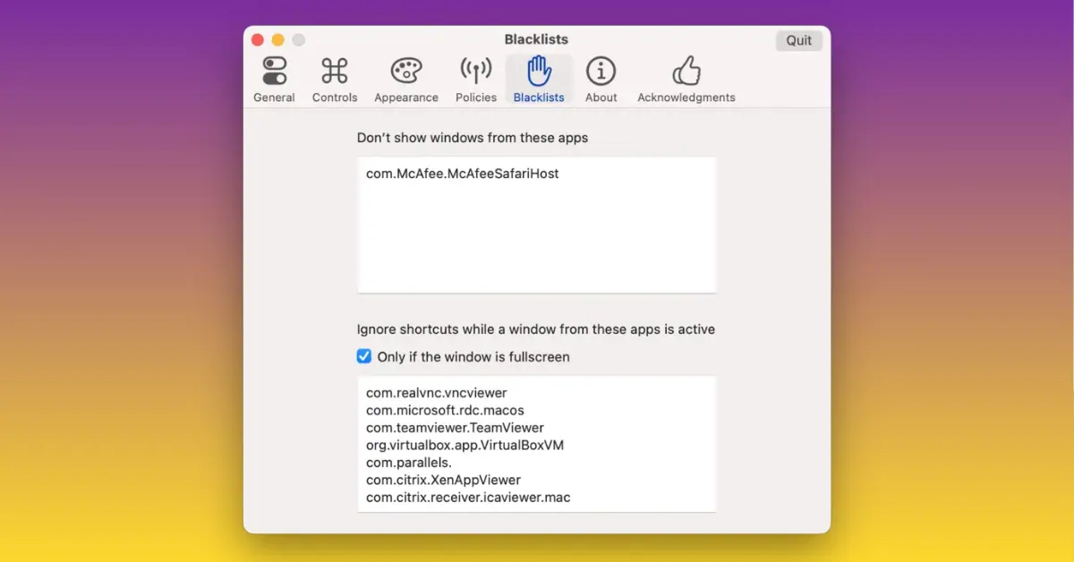
Task: Open the Controls command-key icon
Action: (334, 70)
